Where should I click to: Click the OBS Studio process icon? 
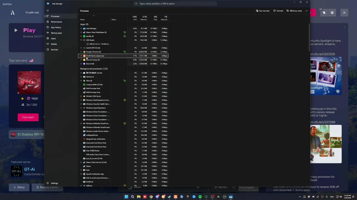coord(84,40)
